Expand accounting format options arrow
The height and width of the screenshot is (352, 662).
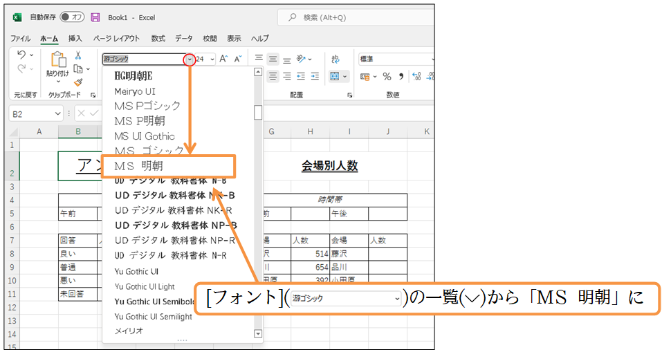tap(374, 77)
